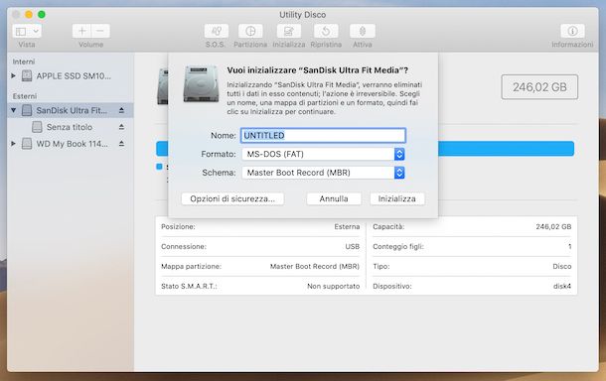This screenshot has height=381, width=606.
Task: Click Opzioni di sicurezza button
Action: point(232,198)
